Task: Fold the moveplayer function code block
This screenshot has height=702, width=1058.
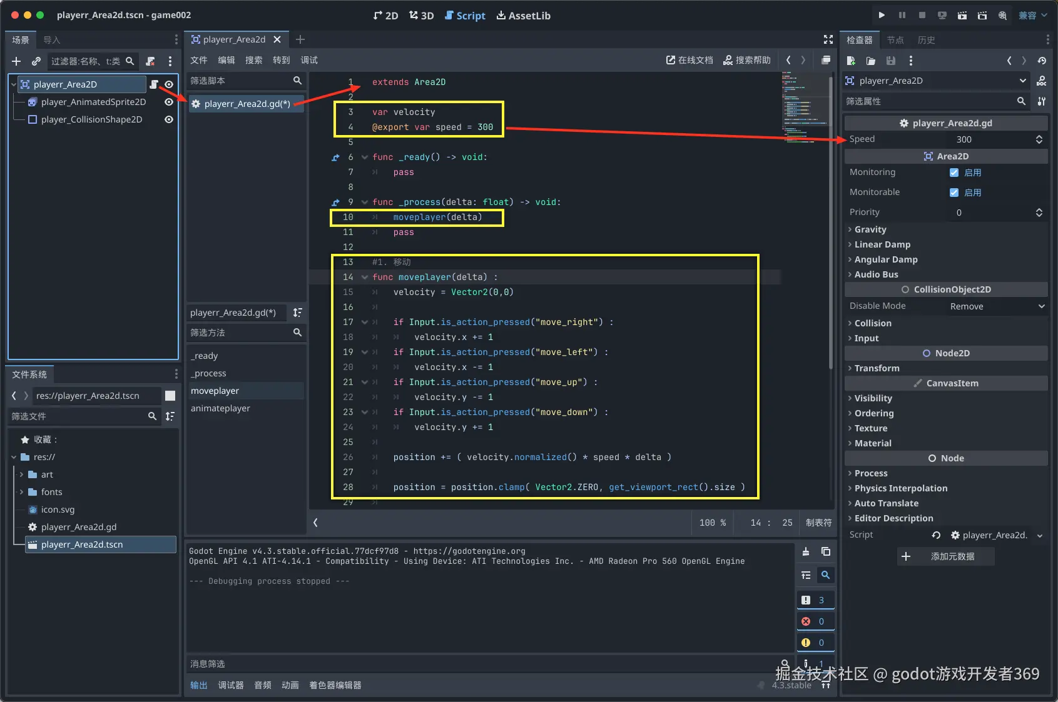Action: tap(365, 277)
